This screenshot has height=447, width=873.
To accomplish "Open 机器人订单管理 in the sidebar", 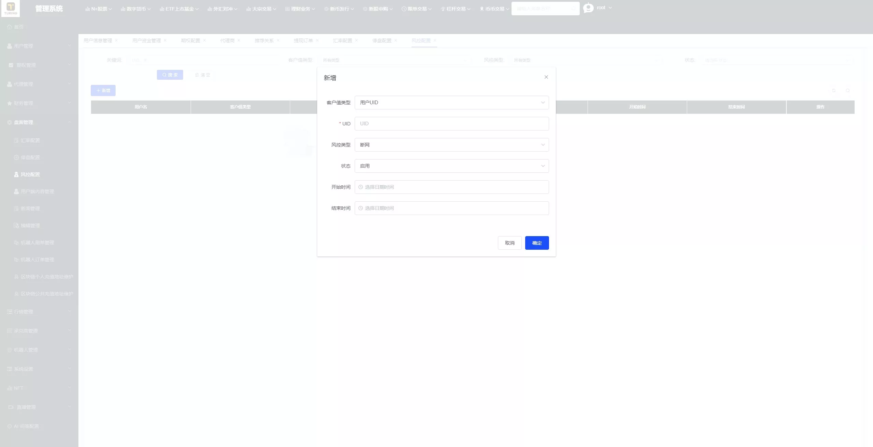I will click(x=39, y=260).
